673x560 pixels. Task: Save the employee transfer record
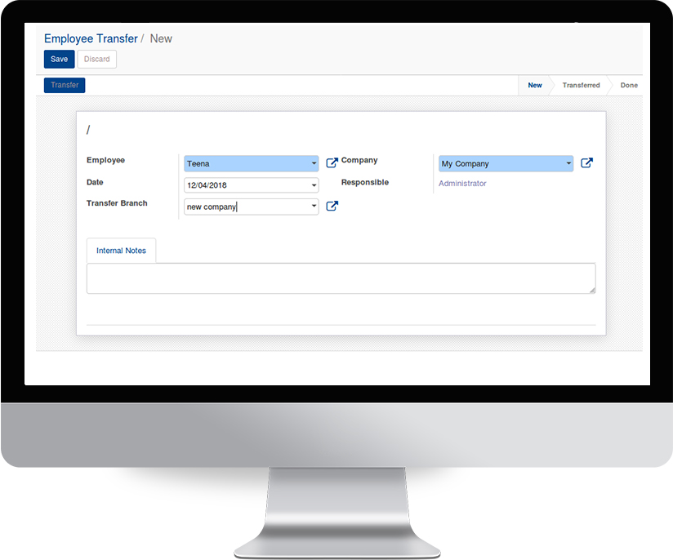click(60, 60)
